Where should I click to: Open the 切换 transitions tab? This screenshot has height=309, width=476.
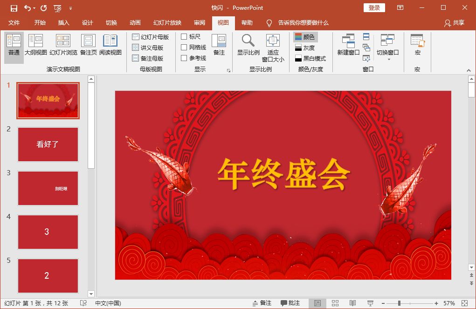coord(111,23)
